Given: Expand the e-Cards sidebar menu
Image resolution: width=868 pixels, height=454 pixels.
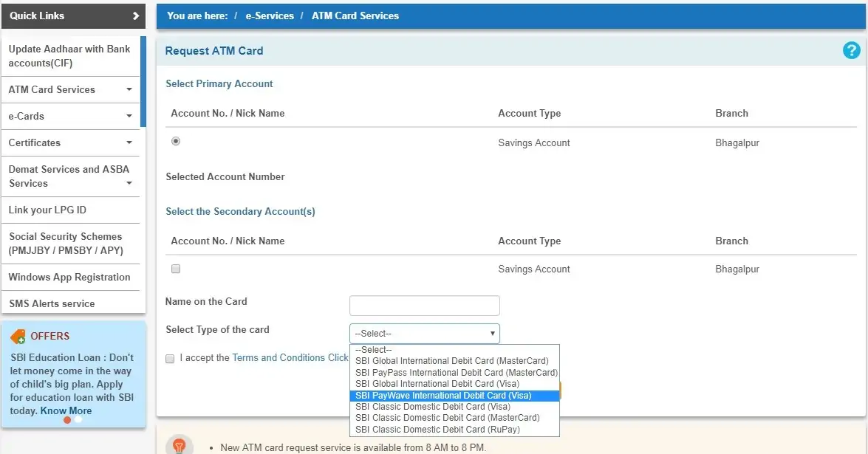Looking at the screenshot, I should (70, 116).
